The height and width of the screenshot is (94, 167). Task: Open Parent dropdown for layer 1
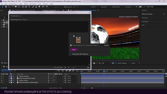pos(72,76)
